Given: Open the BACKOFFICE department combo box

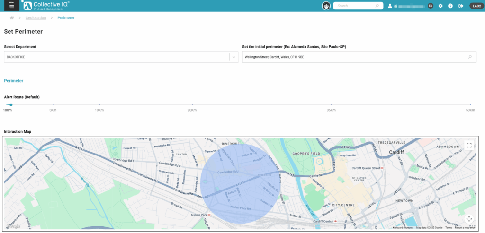Looking at the screenshot, I should pos(116,57).
